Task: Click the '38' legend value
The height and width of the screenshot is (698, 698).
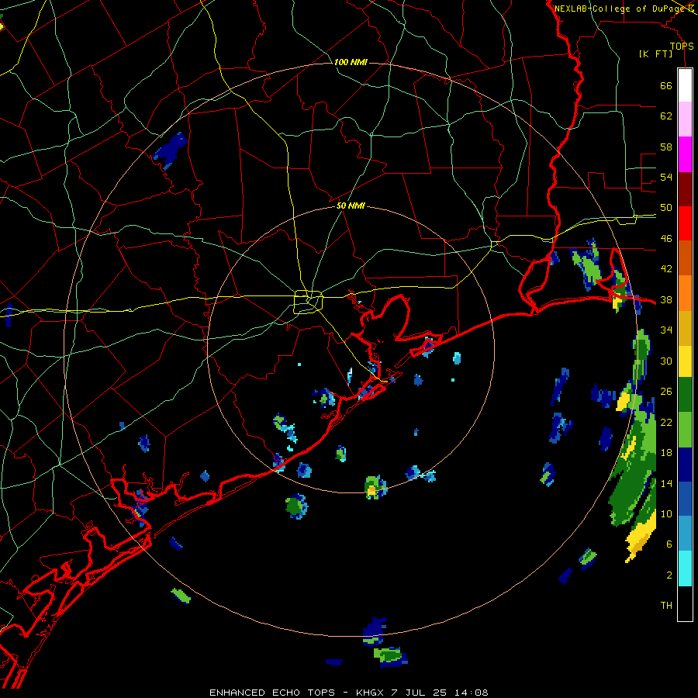Action: pos(666,300)
